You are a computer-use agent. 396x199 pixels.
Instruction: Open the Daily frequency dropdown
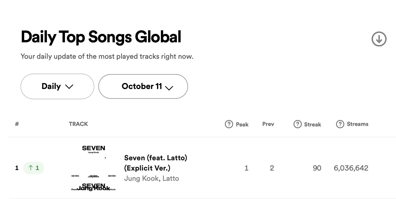pyautogui.click(x=57, y=86)
